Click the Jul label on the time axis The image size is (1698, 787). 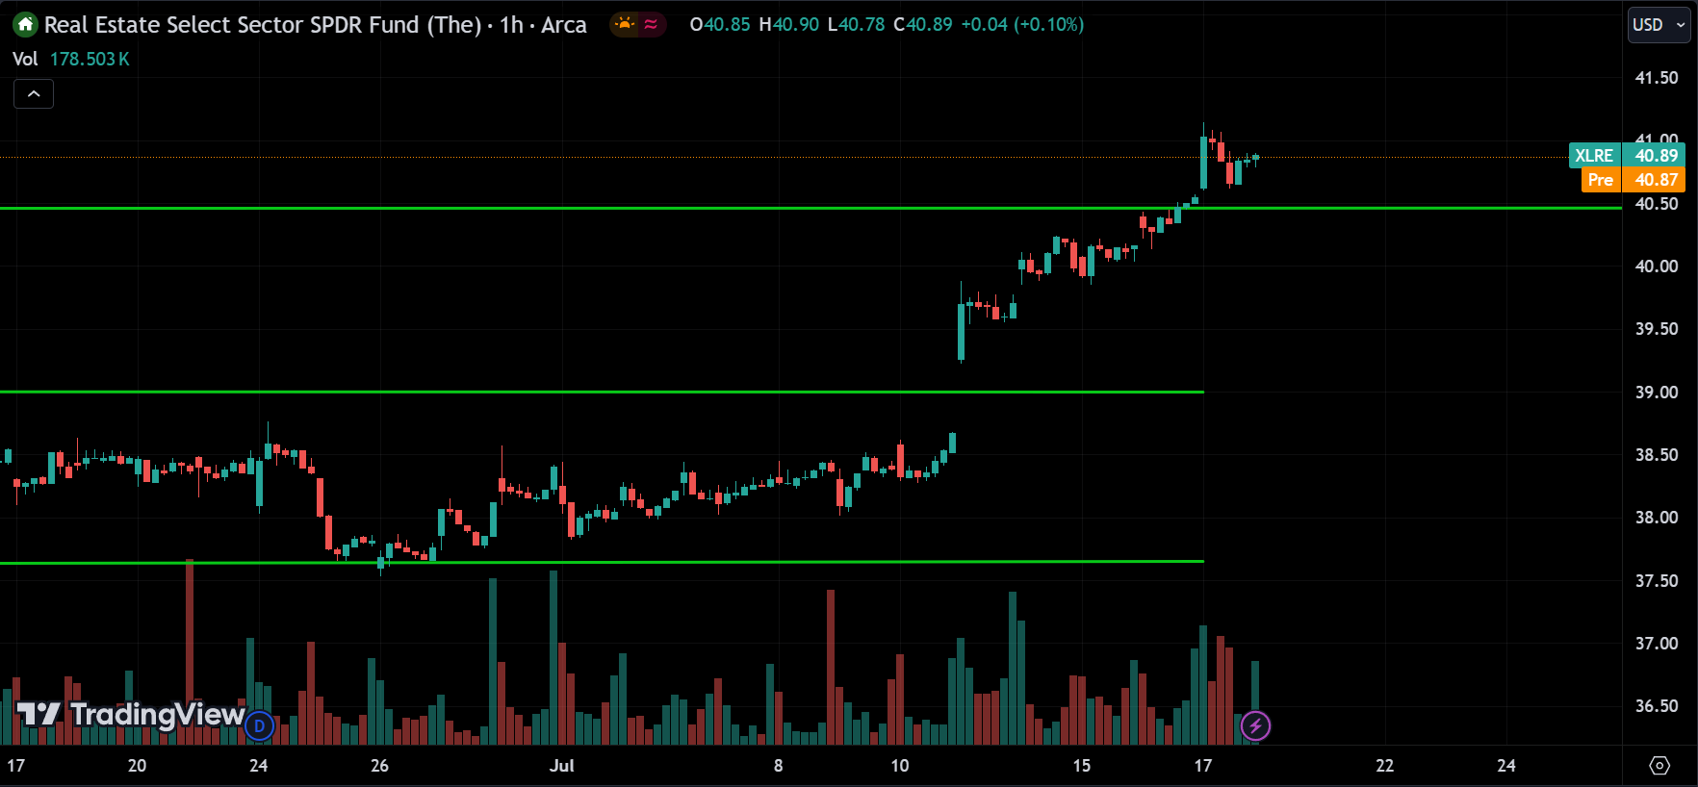click(x=561, y=766)
